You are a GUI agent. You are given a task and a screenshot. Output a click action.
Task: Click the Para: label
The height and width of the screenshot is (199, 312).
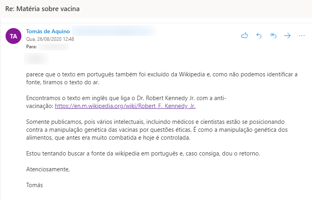coord(31,47)
